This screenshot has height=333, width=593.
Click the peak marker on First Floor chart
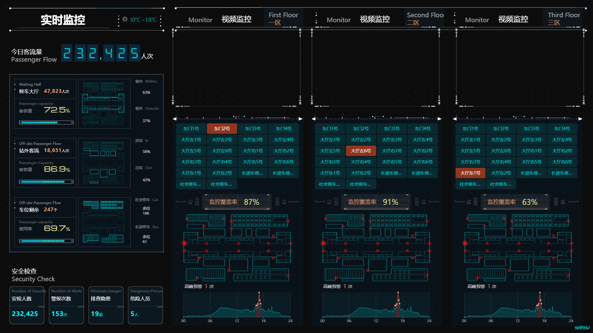[x=259, y=293]
